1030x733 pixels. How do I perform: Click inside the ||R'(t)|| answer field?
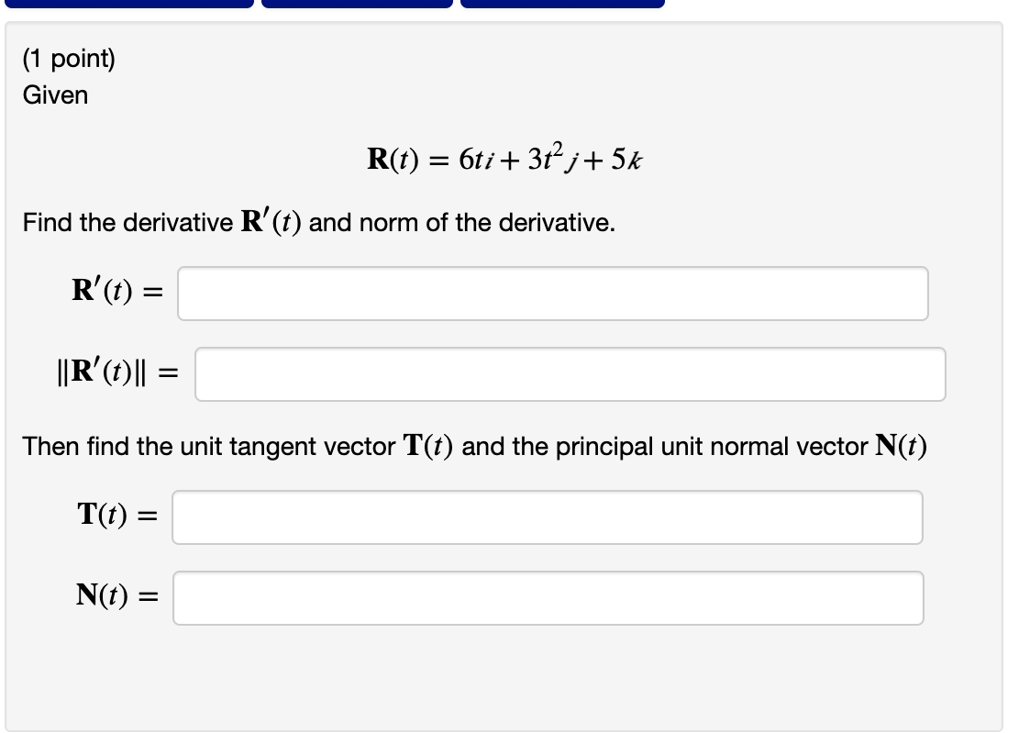pos(569,373)
